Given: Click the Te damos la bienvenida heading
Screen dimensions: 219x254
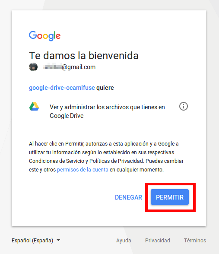Looking at the screenshot, I should coord(84,56).
